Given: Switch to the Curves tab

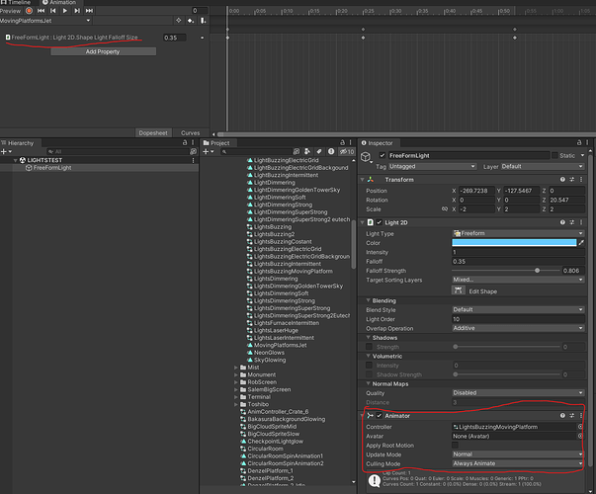Looking at the screenshot, I should (x=190, y=132).
